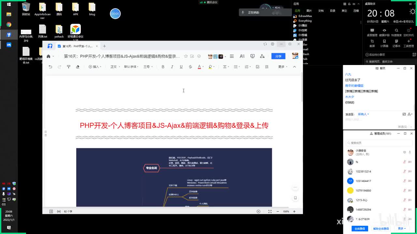417x234 pixels.
Task: Expand the 更多 toolbar options
Action: [x=282, y=67]
